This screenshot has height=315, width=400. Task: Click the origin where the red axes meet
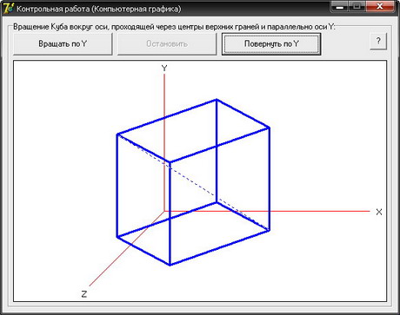(164, 211)
